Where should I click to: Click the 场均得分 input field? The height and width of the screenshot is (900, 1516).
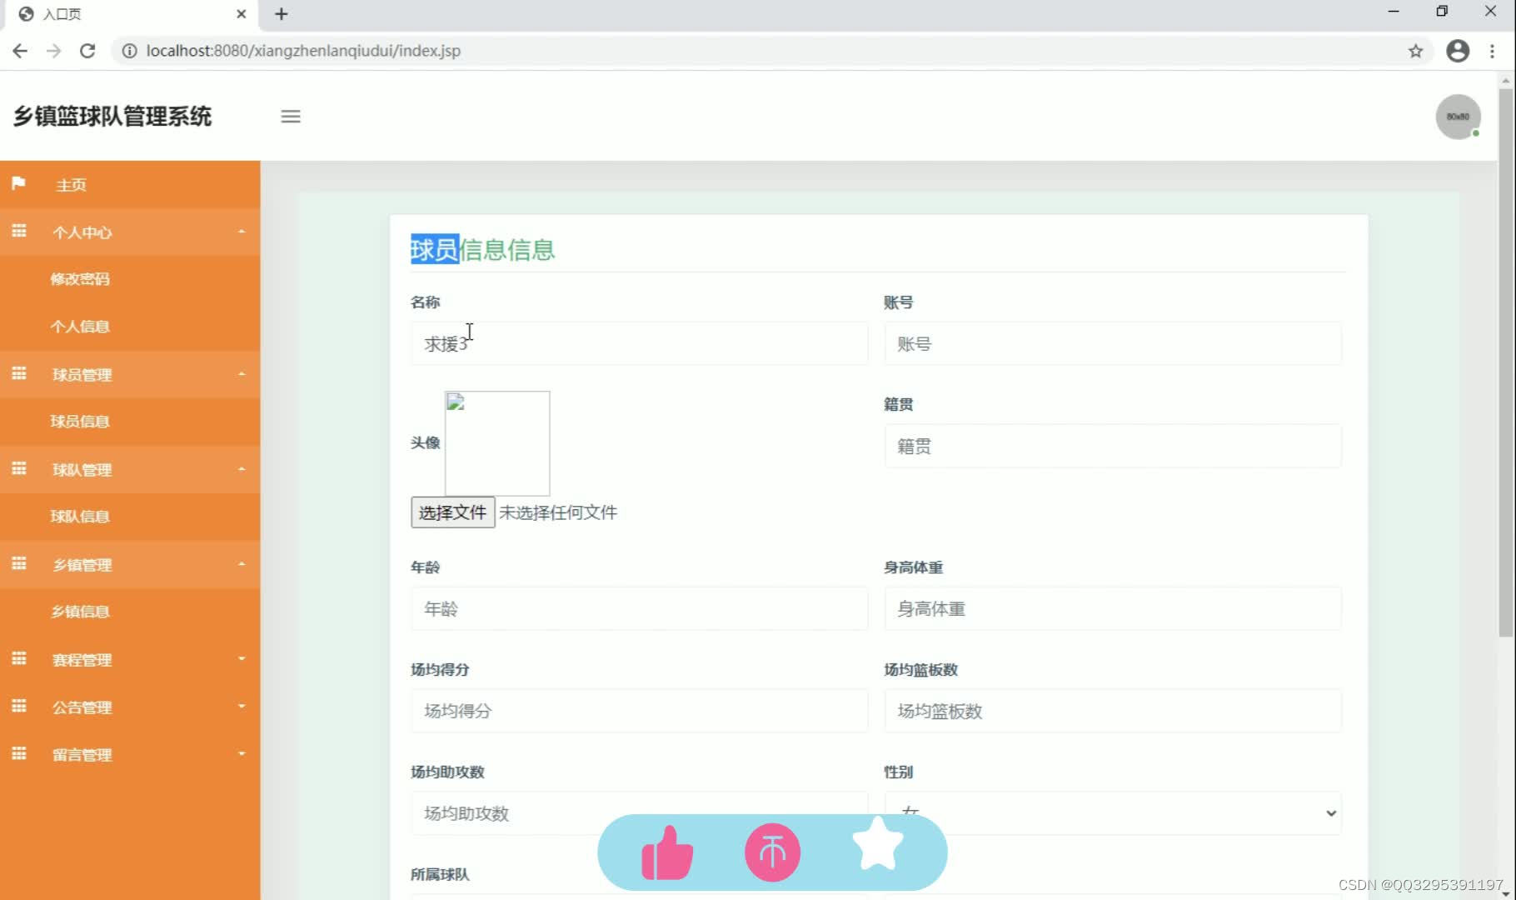click(639, 711)
